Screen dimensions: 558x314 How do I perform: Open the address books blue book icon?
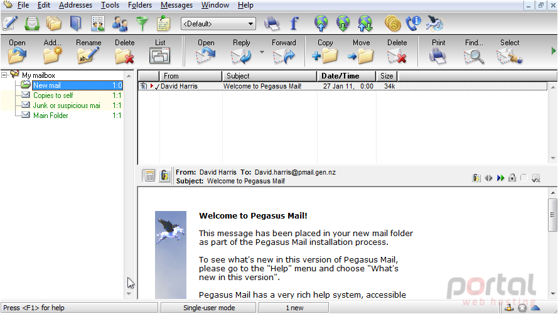[75, 23]
